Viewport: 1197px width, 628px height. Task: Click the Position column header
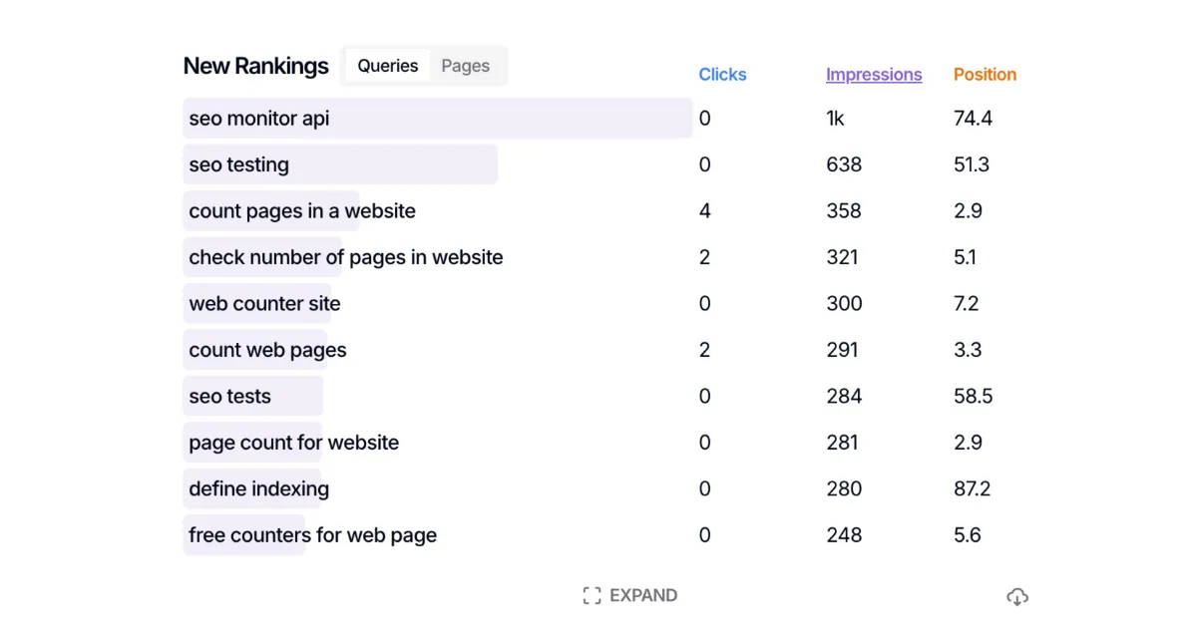pyautogui.click(x=985, y=75)
